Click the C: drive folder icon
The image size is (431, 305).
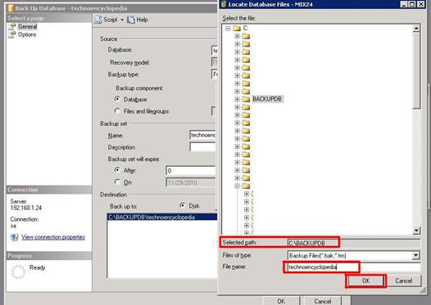click(x=236, y=29)
